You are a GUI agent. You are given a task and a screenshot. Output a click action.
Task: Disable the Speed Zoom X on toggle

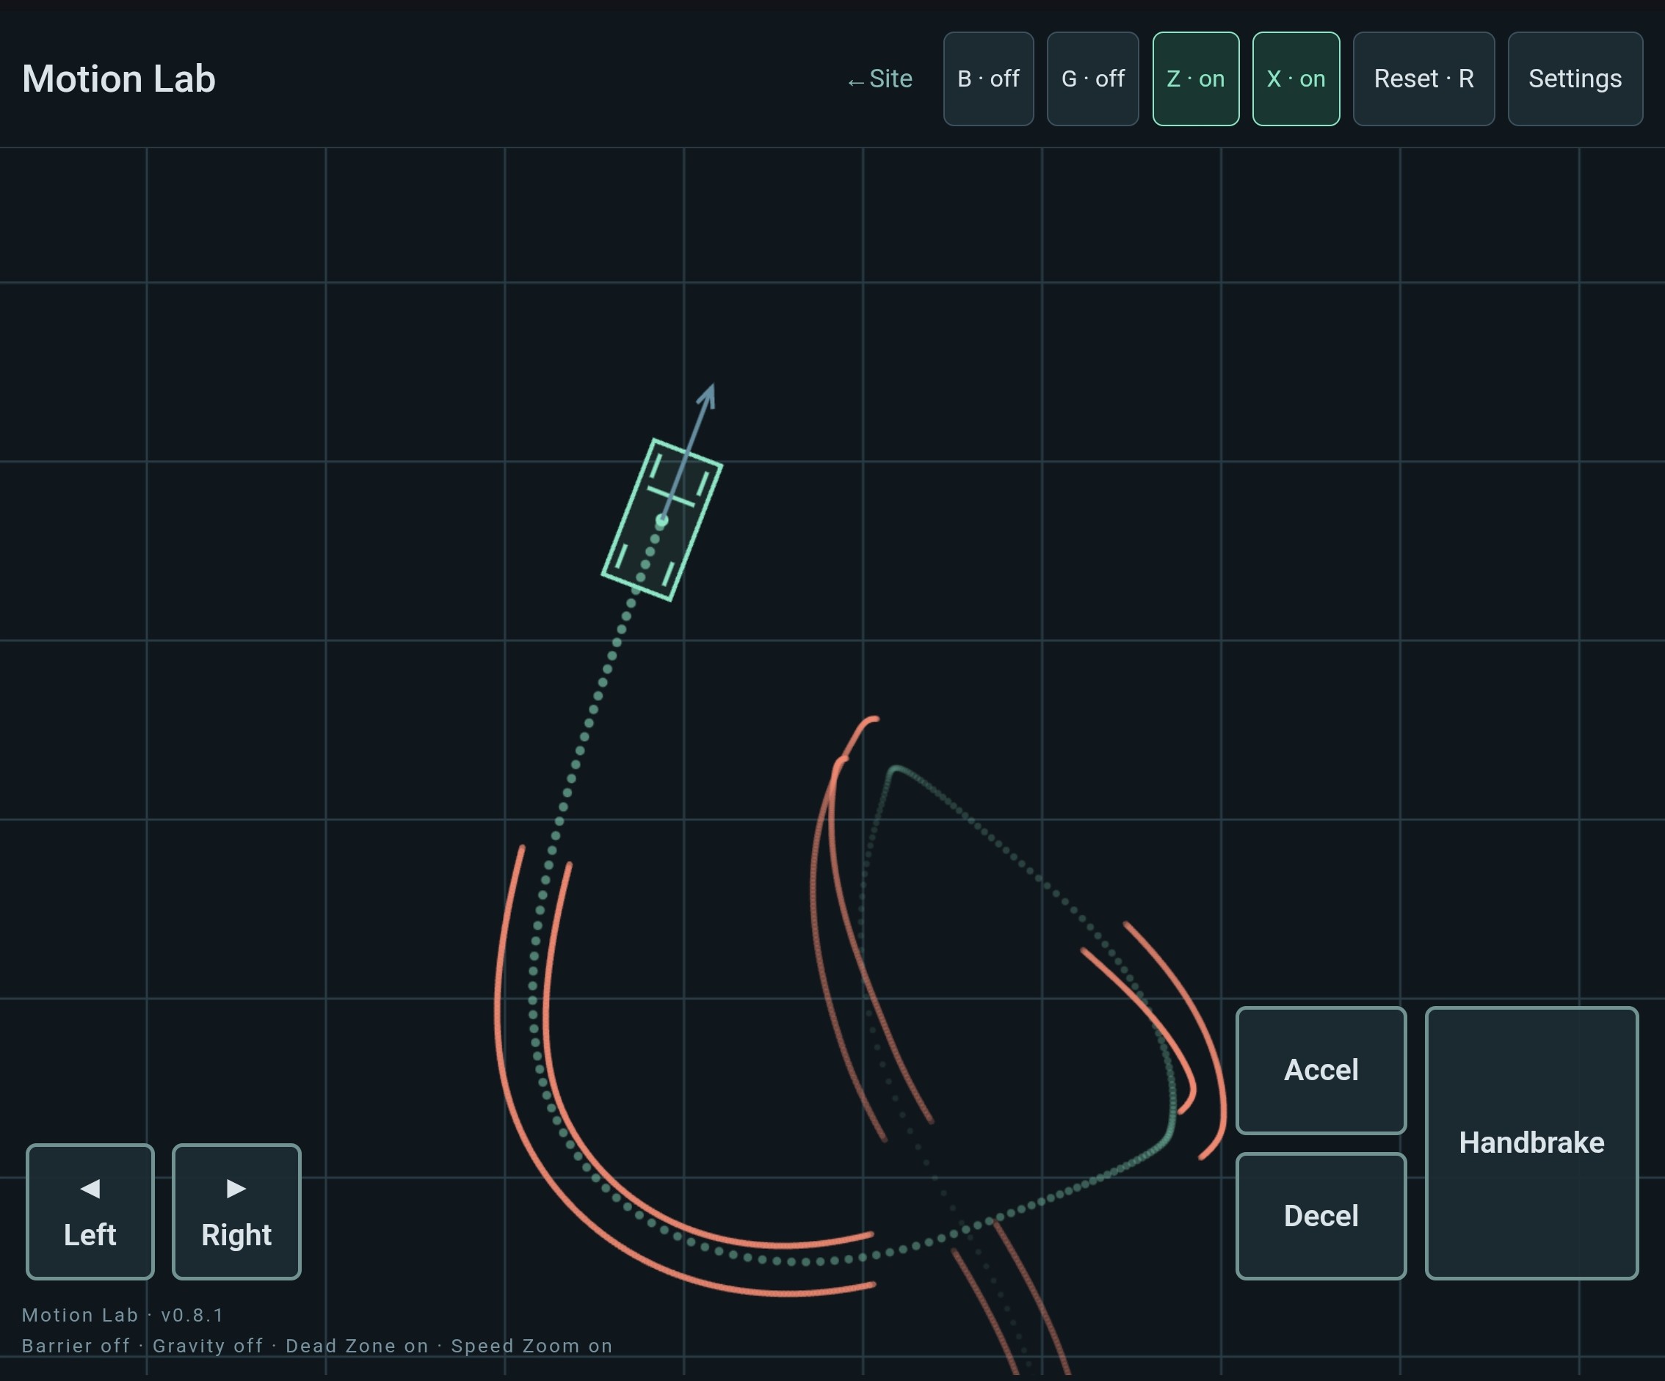(1296, 79)
